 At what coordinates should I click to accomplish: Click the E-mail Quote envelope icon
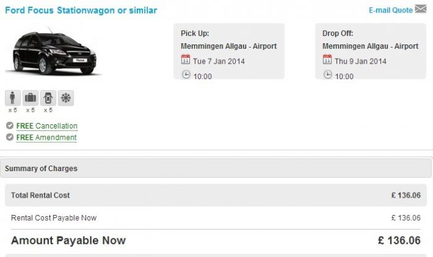421,9
